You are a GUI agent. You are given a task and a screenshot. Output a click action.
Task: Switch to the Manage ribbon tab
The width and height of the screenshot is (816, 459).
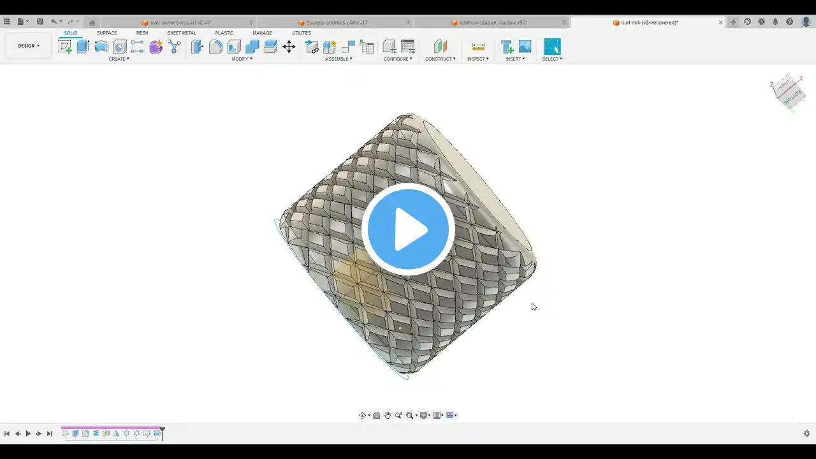coord(262,33)
